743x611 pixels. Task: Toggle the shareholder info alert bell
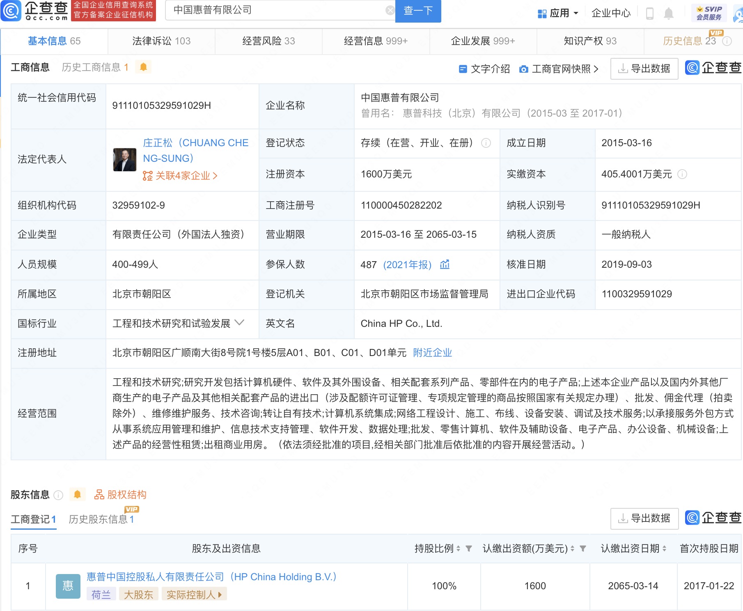(77, 494)
